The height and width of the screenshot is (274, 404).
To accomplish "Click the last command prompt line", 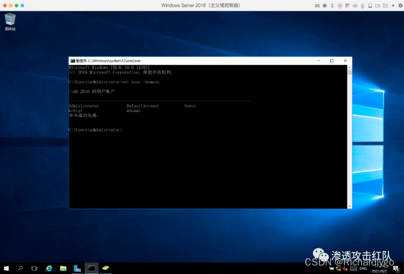I will [x=96, y=130].
